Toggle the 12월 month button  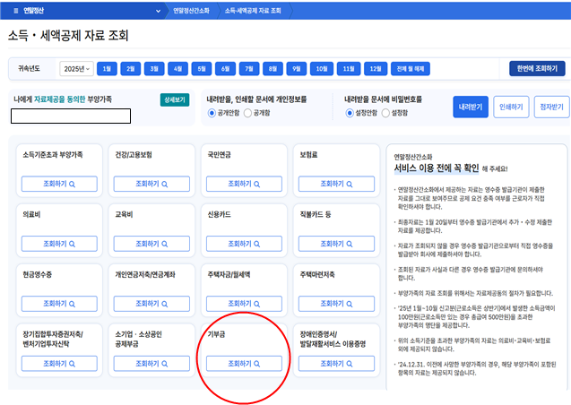[x=372, y=69]
